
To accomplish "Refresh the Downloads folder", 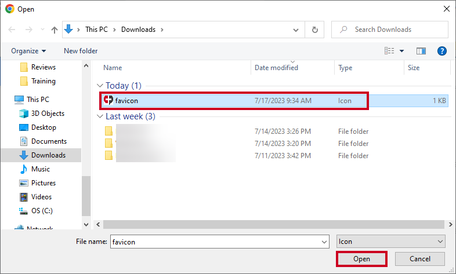I will tap(314, 30).
